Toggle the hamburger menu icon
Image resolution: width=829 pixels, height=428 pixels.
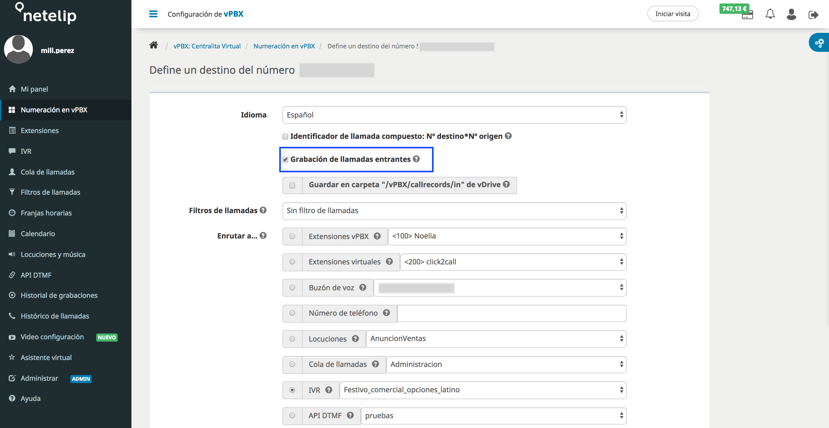click(153, 14)
